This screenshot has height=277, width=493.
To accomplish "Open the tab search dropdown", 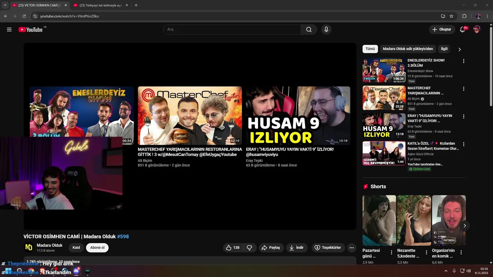I will point(5,5).
